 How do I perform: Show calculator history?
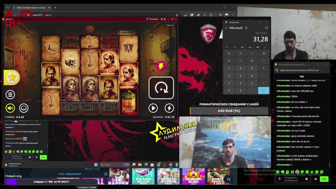coord(266,28)
